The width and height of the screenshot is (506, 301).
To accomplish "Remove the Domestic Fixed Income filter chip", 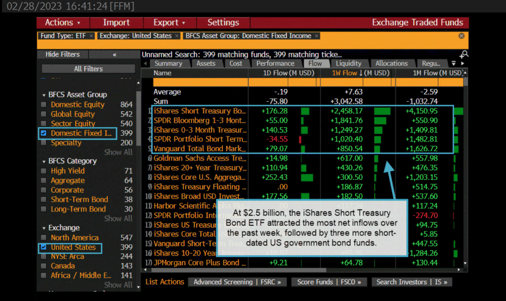I will coord(317,36).
